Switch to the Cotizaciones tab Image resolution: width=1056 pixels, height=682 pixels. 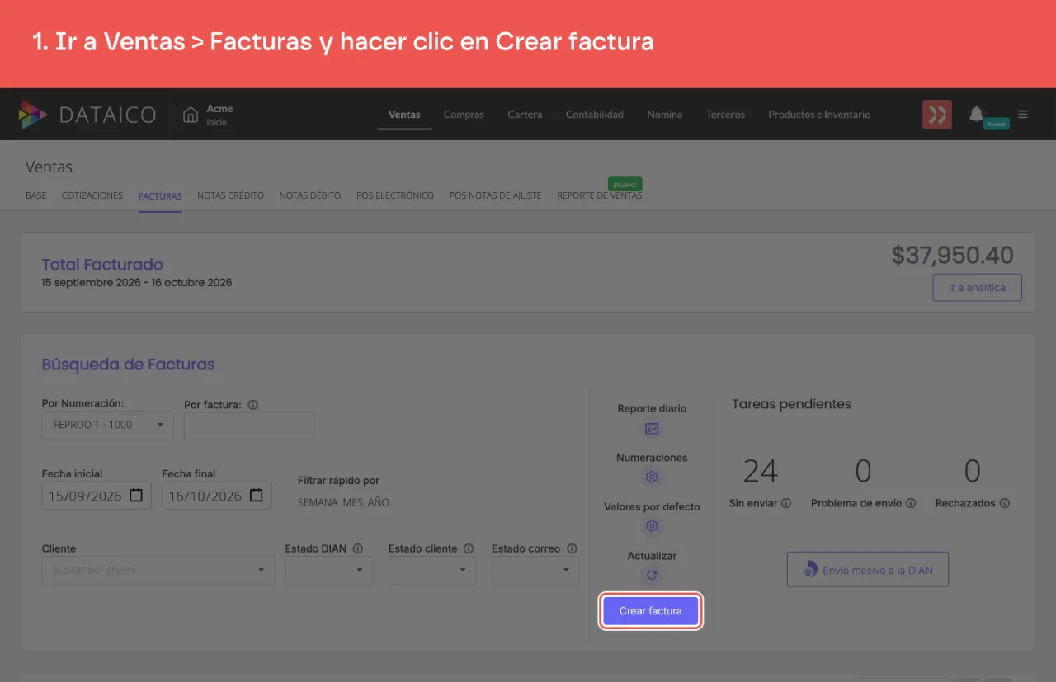point(92,196)
